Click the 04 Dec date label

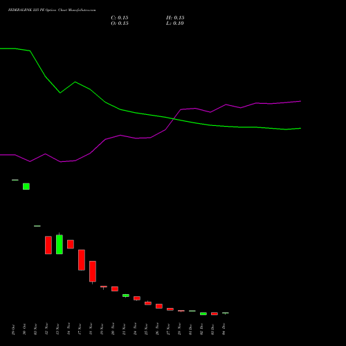click(x=224, y=329)
